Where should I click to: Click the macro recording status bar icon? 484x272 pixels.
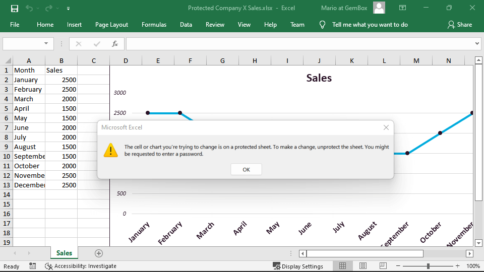33,266
